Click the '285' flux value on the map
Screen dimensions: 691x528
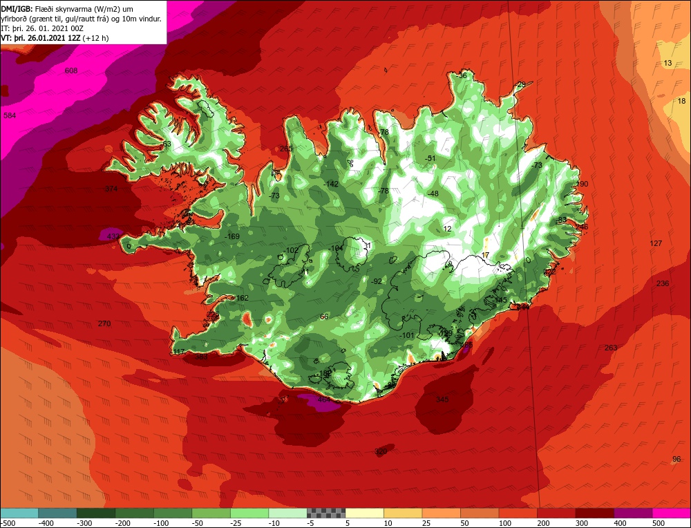click(286, 149)
